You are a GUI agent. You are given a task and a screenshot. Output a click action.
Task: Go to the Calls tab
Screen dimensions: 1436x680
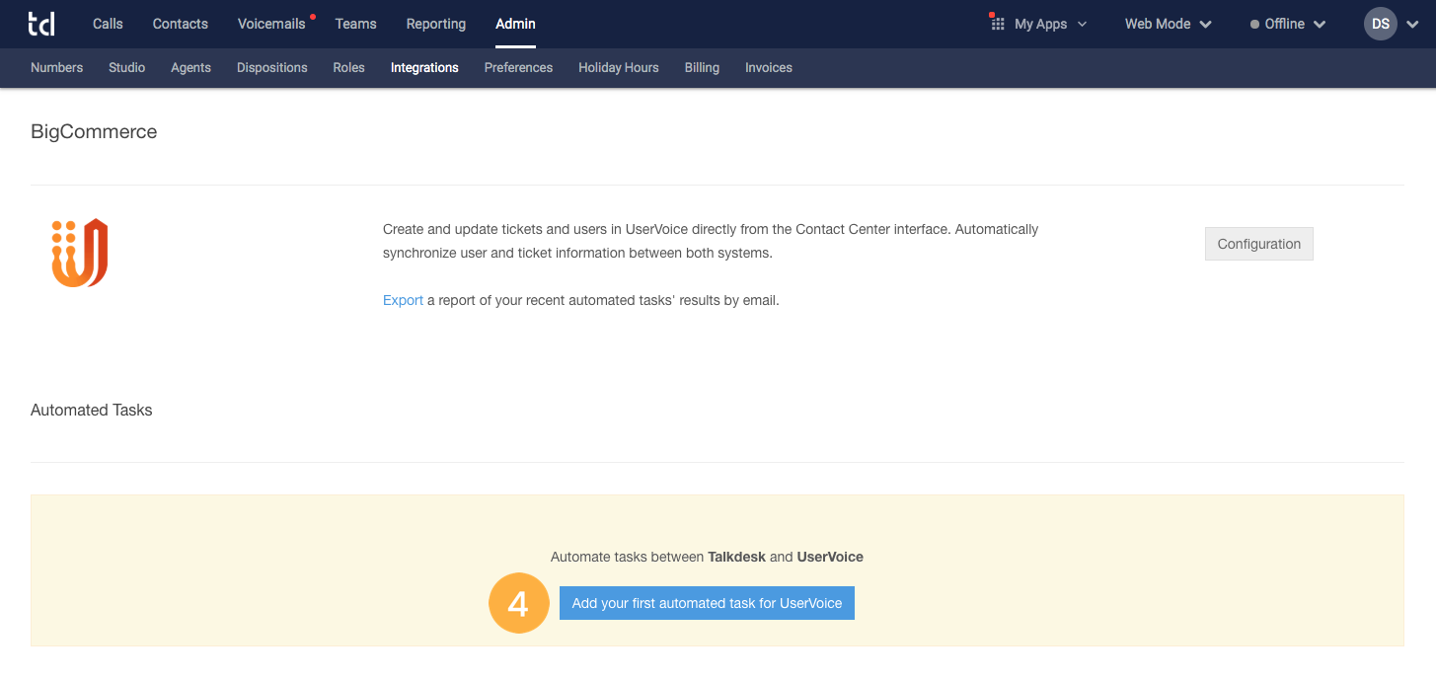[x=108, y=24]
